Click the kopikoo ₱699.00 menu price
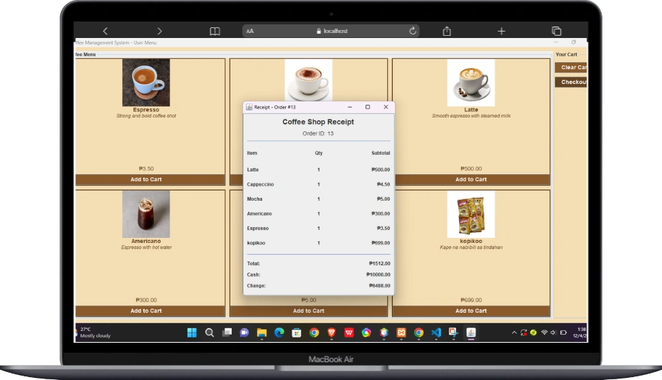The height and width of the screenshot is (380, 662). point(471,300)
